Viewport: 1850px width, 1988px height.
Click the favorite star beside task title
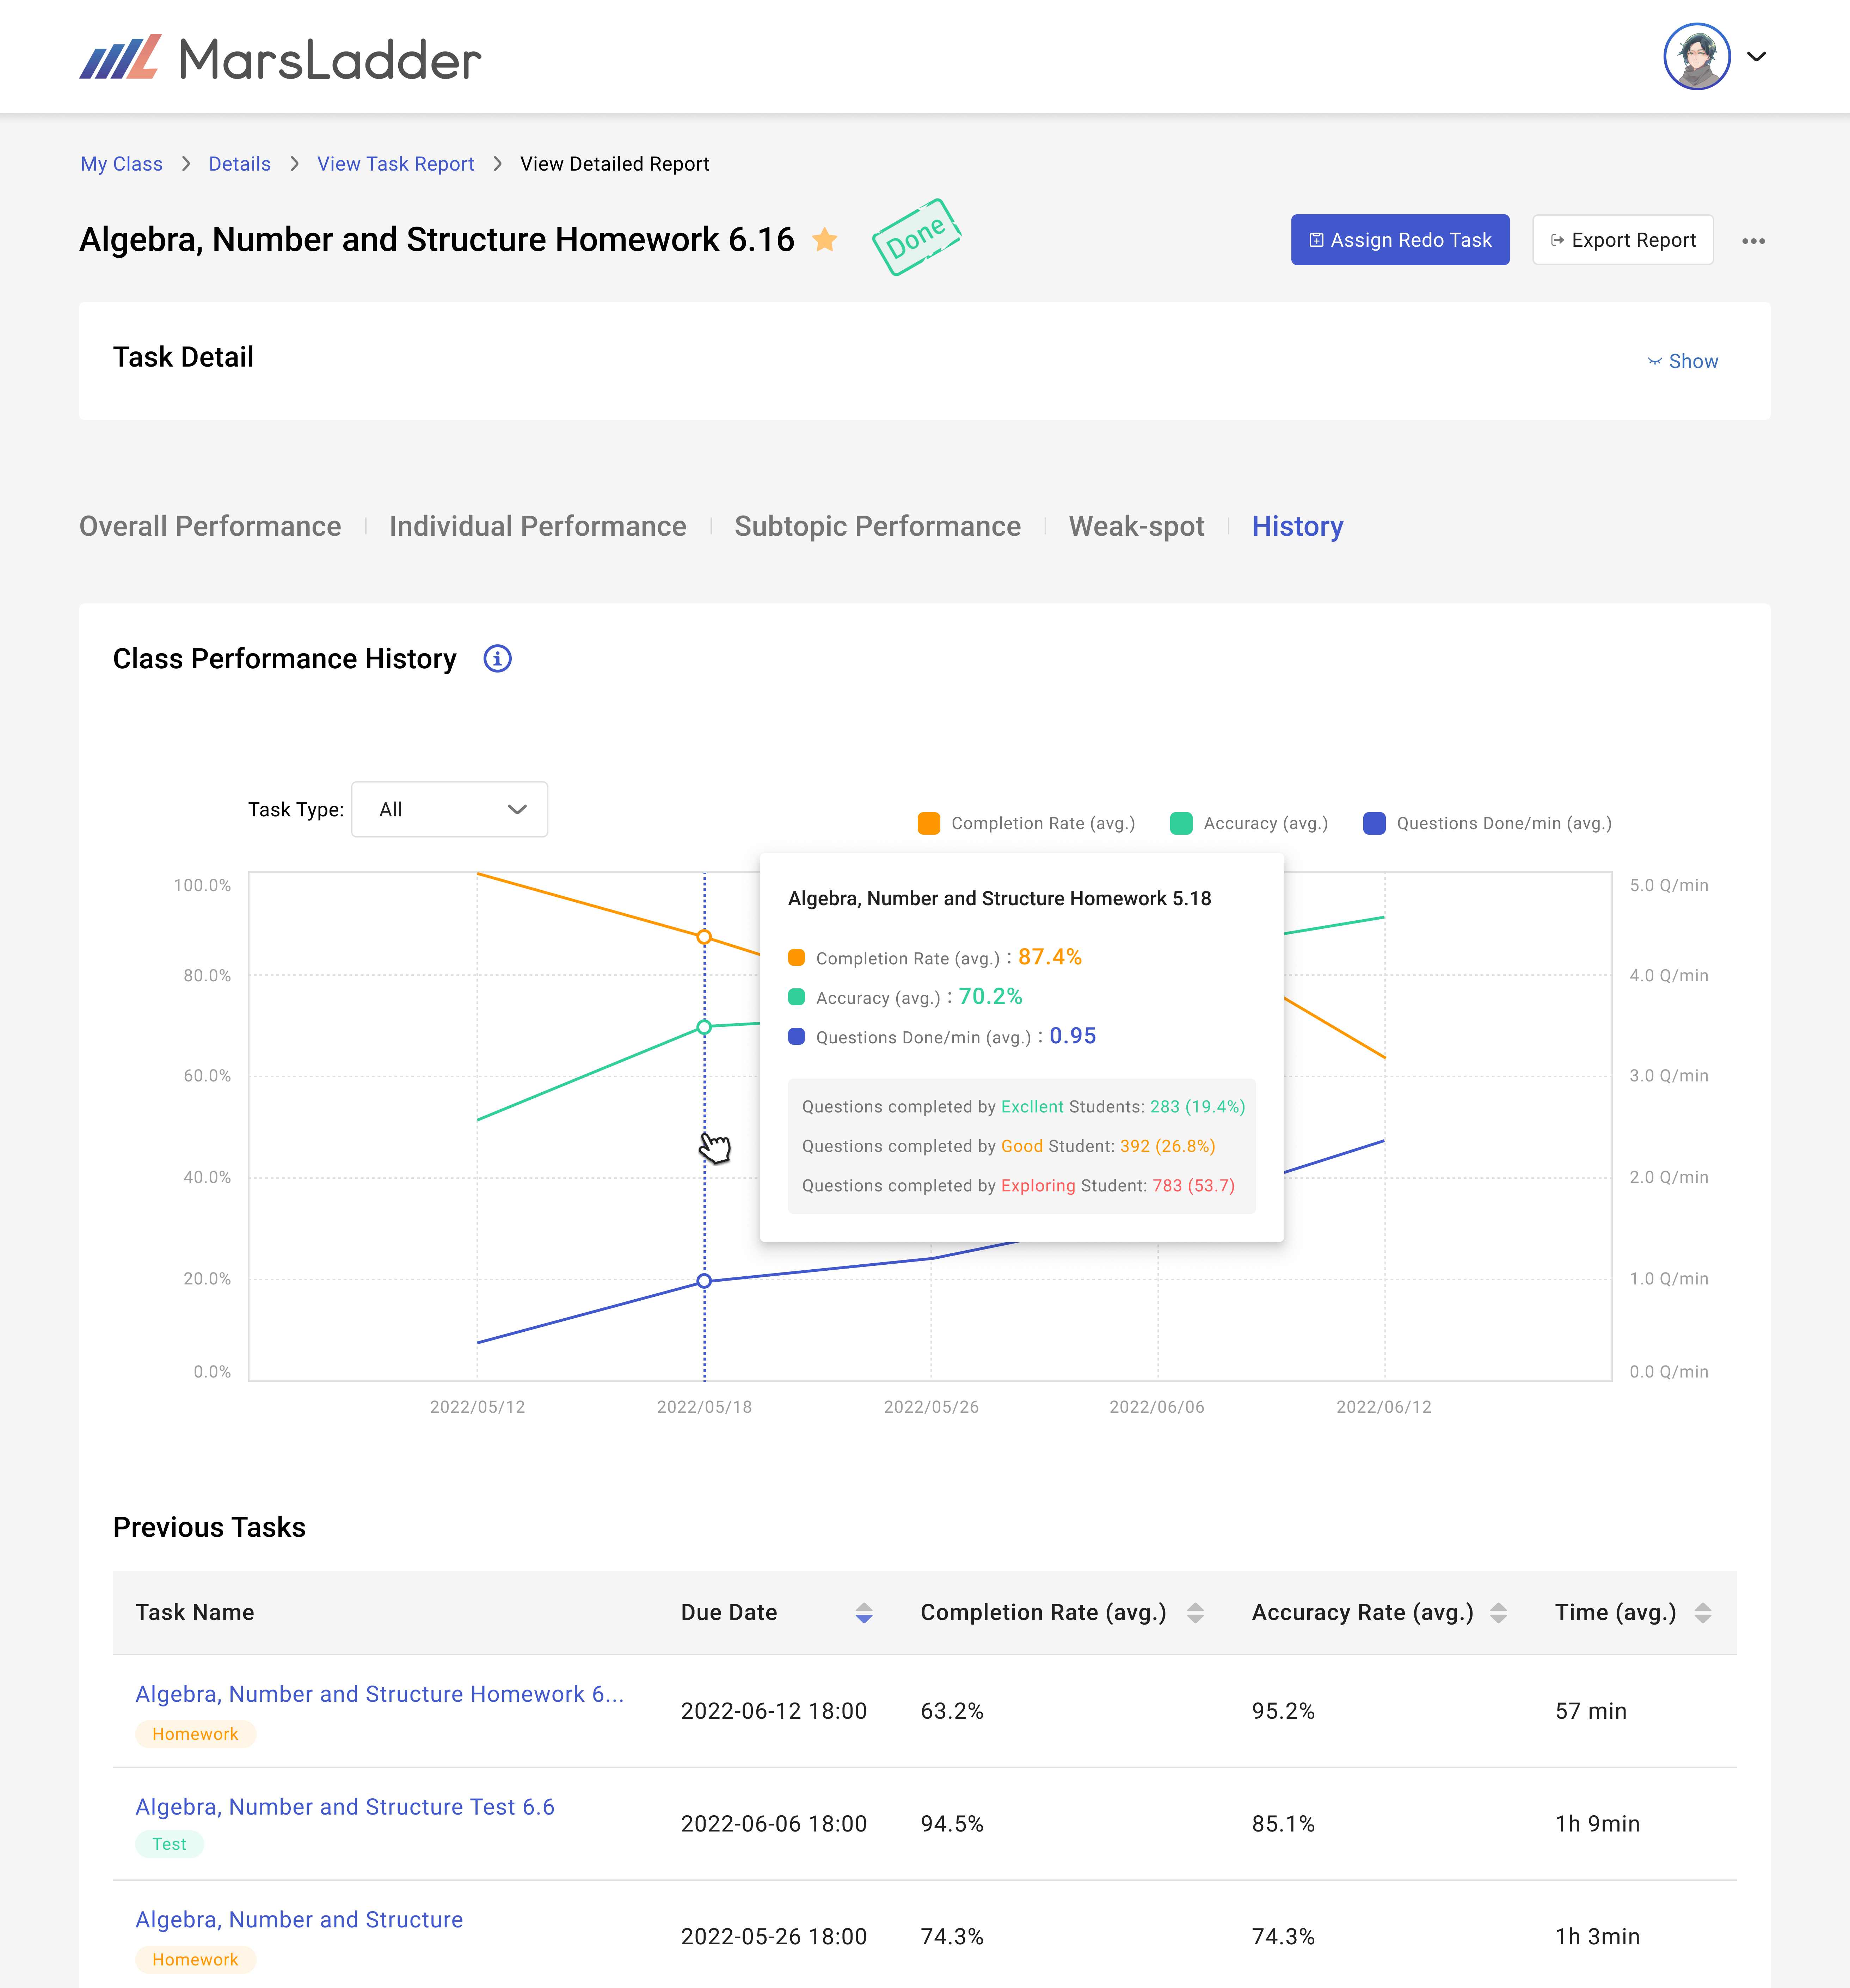point(825,240)
